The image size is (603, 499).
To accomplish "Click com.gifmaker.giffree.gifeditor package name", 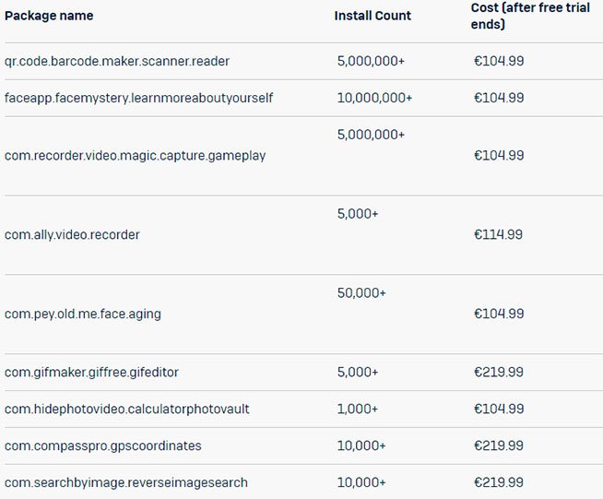I will click(91, 373).
